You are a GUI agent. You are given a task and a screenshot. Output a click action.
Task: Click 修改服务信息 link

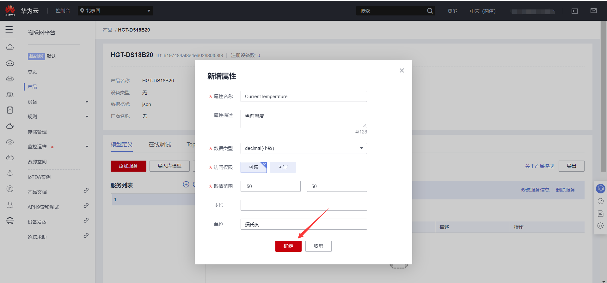point(535,190)
